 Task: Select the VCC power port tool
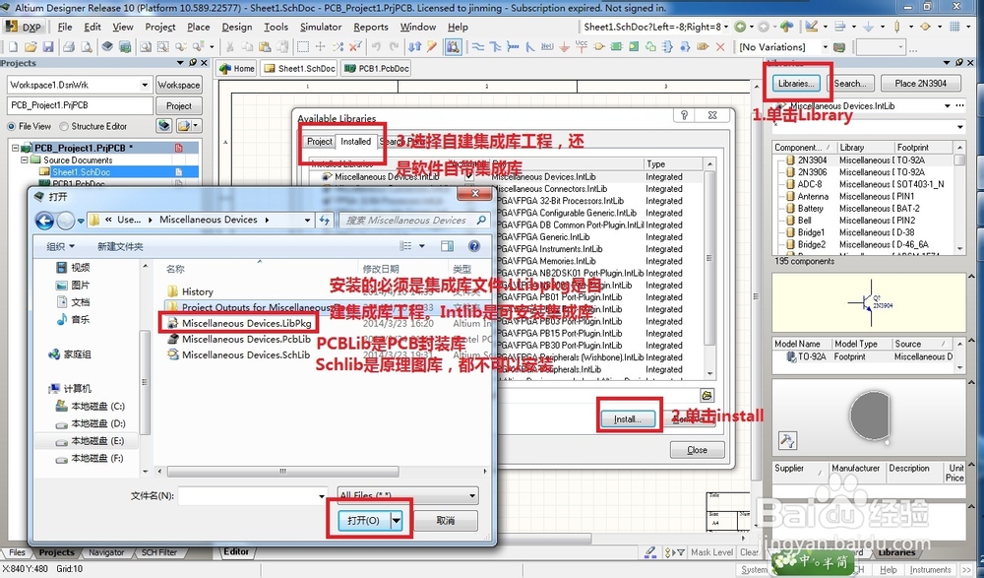[582, 47]
